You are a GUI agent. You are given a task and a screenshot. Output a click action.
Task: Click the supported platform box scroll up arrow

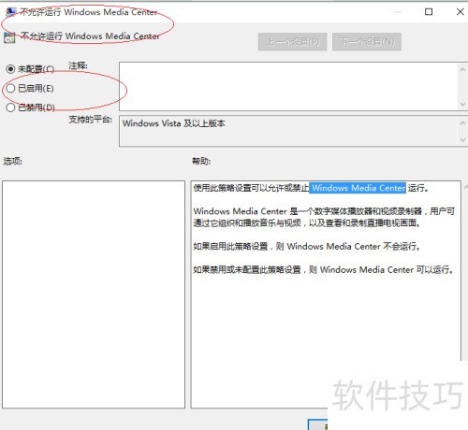[x=462, y=123]
